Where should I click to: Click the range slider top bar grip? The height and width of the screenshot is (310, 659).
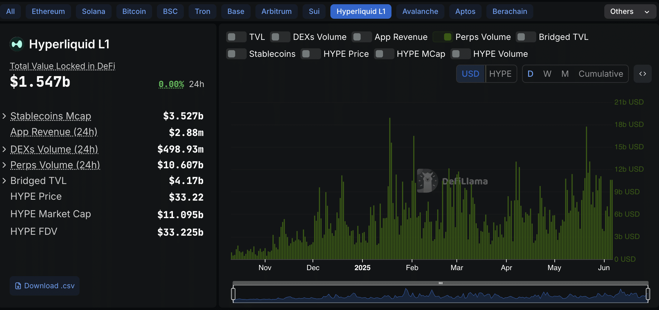pos(440,283)
